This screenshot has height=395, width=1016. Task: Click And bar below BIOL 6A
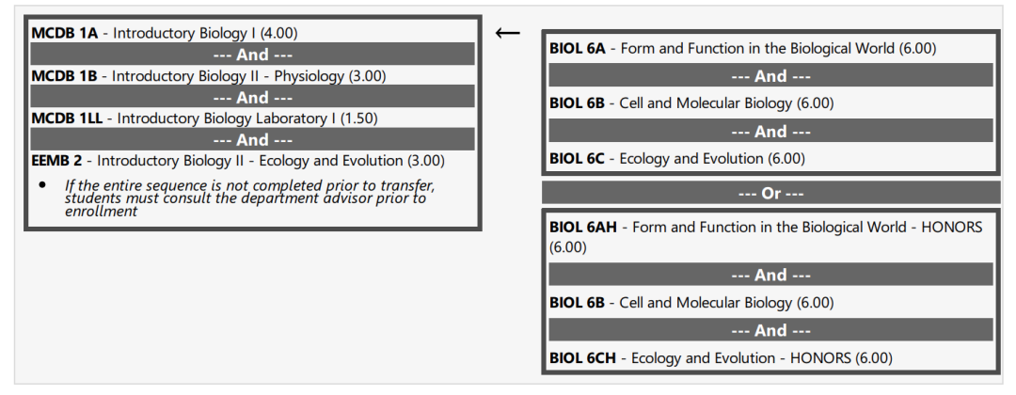click(771, 76)
